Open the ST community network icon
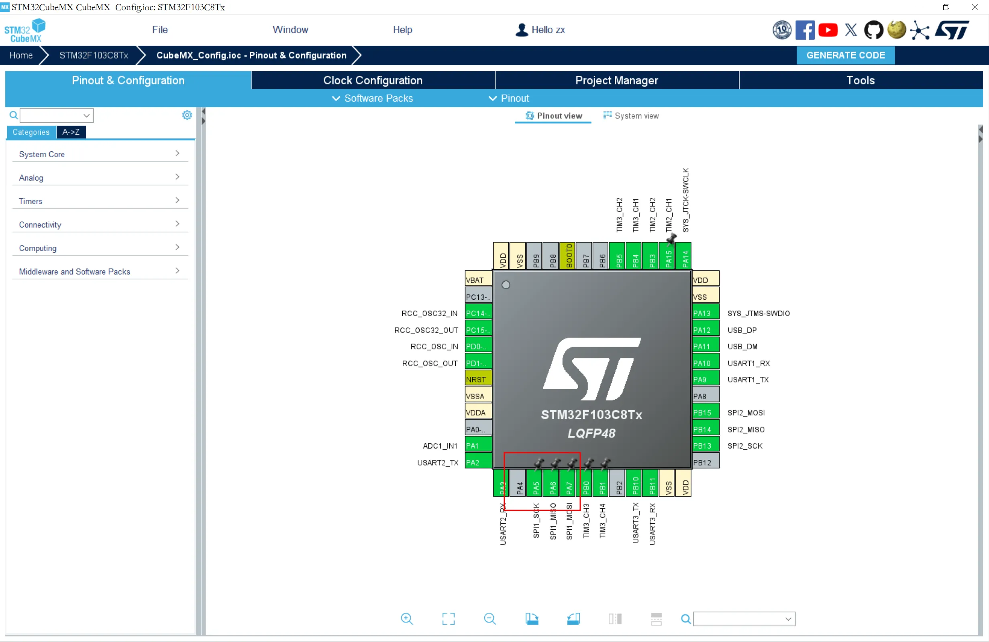The width and height of the screenshot is (989, 642). (x=919, y=30)
